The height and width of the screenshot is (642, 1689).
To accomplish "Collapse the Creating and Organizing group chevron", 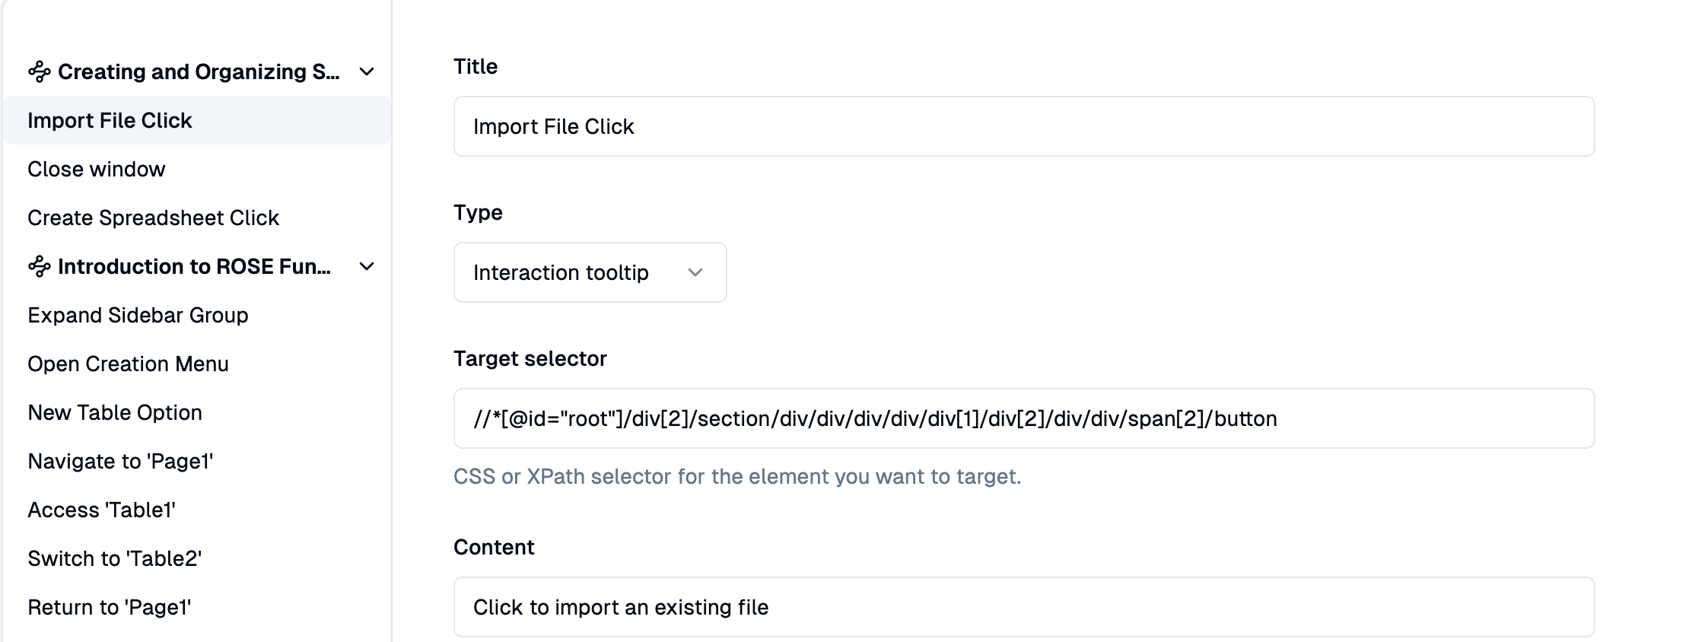I will (x=367, y=72).
